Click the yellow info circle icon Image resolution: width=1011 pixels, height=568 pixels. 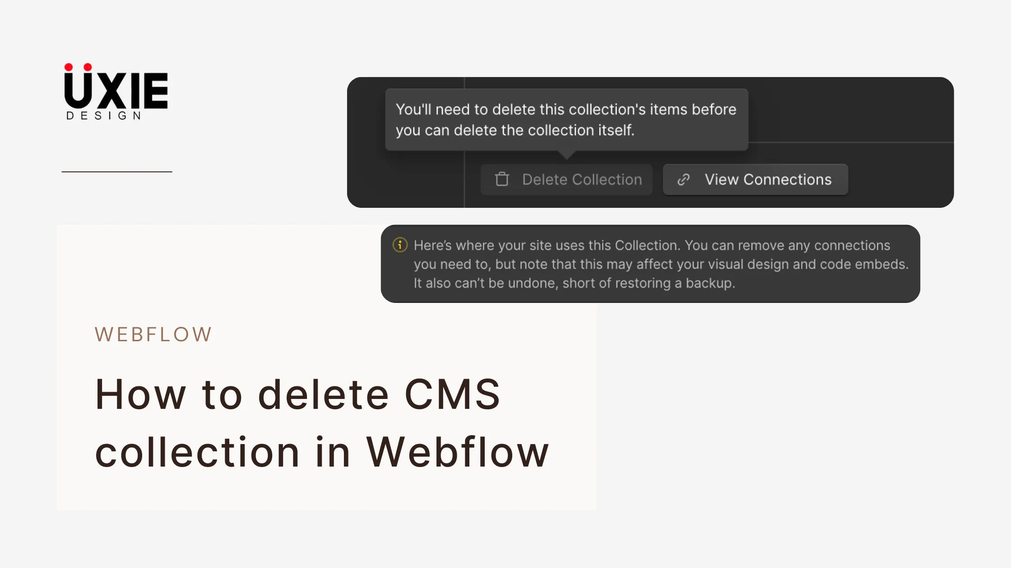[400, 246]
